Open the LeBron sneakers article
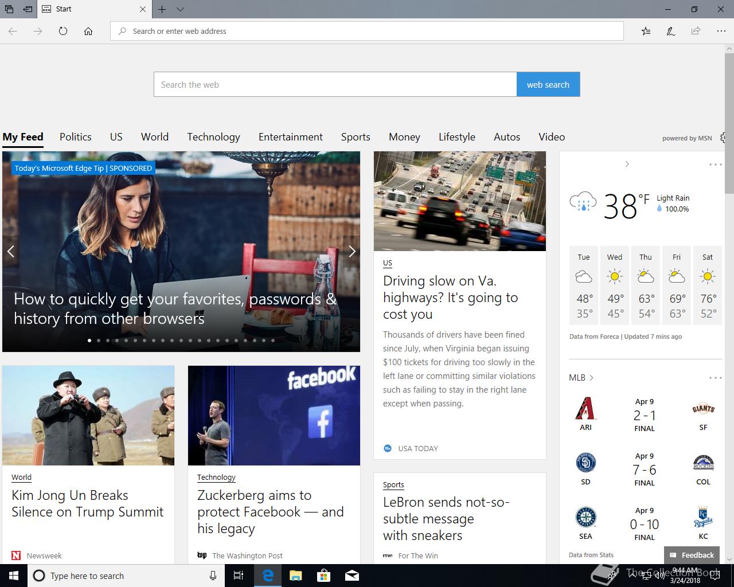The image size is (734, 587). (x=446, y=519)
